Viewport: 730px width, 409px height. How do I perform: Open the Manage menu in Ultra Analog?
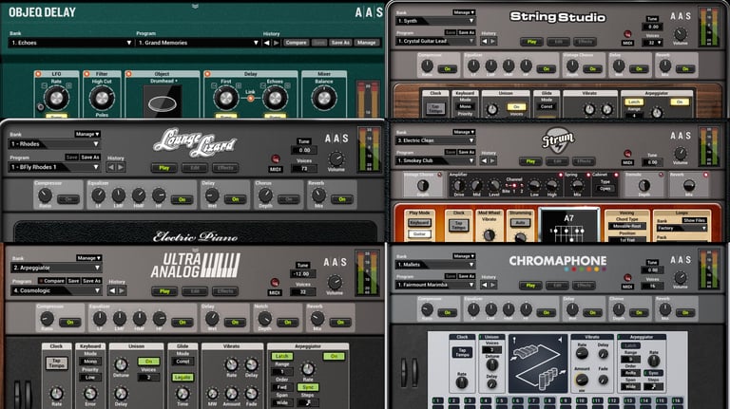[89, 257]
